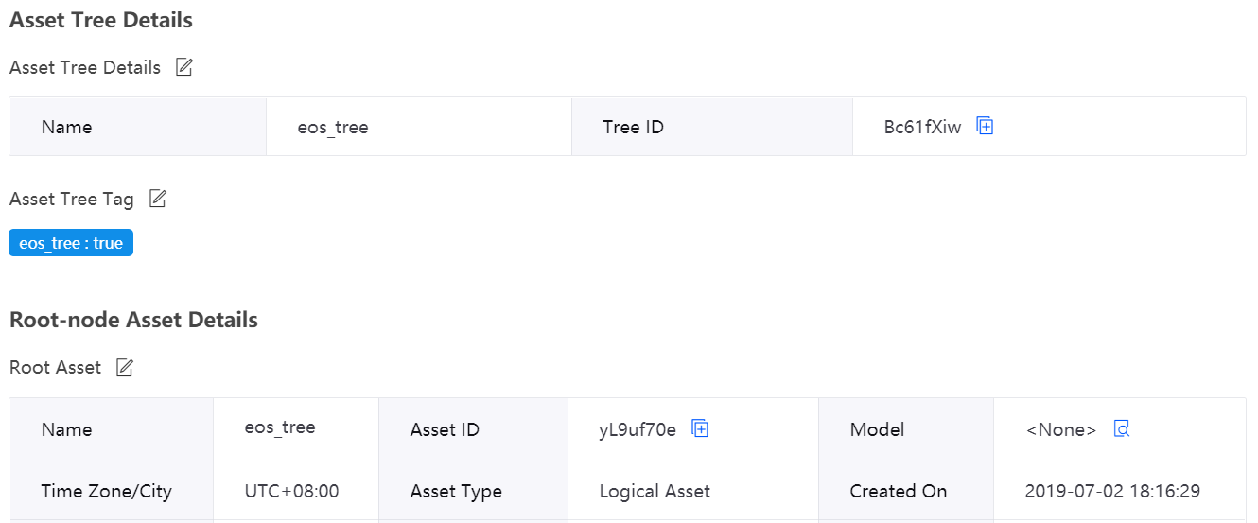Screen dimensions: 1258x523
Task: Copy the Asset ID yL9uf70e
Action: [700, 428]
